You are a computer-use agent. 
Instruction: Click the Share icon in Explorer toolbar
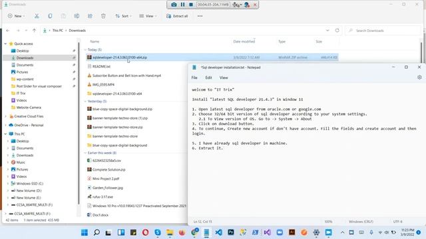(90, 16)
